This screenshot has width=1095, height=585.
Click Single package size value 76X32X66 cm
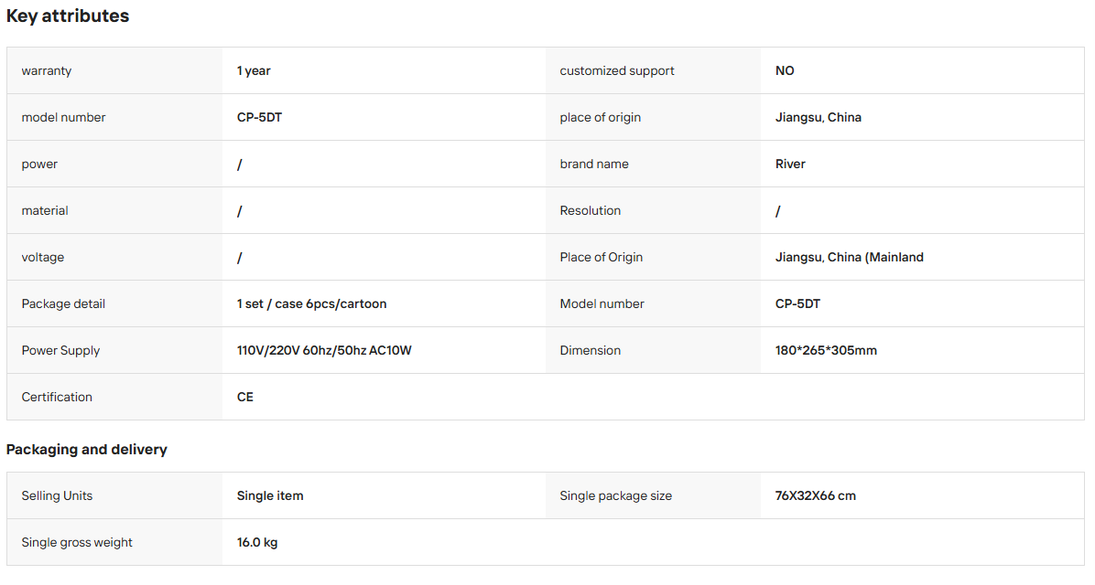pyautogui.click(x=815, y=495)
